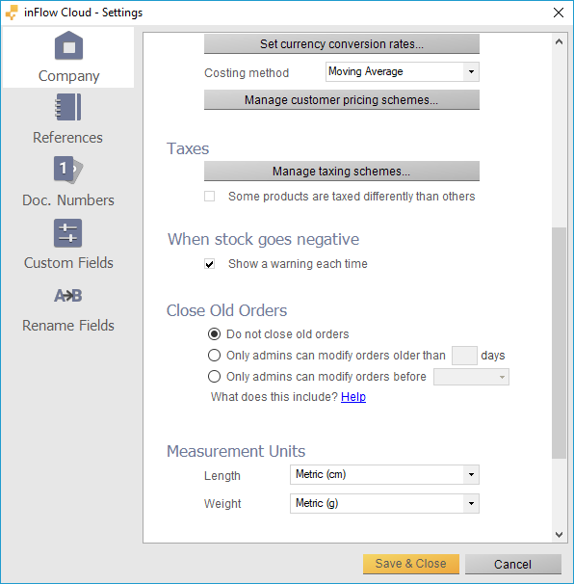Select 'Only admins can modify orders older than'
Image resolution: width=574 pixels, height=584 pixels.
click(214, 356)
